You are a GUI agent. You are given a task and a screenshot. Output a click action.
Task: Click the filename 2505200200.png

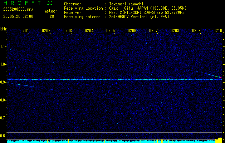[18, 10]
